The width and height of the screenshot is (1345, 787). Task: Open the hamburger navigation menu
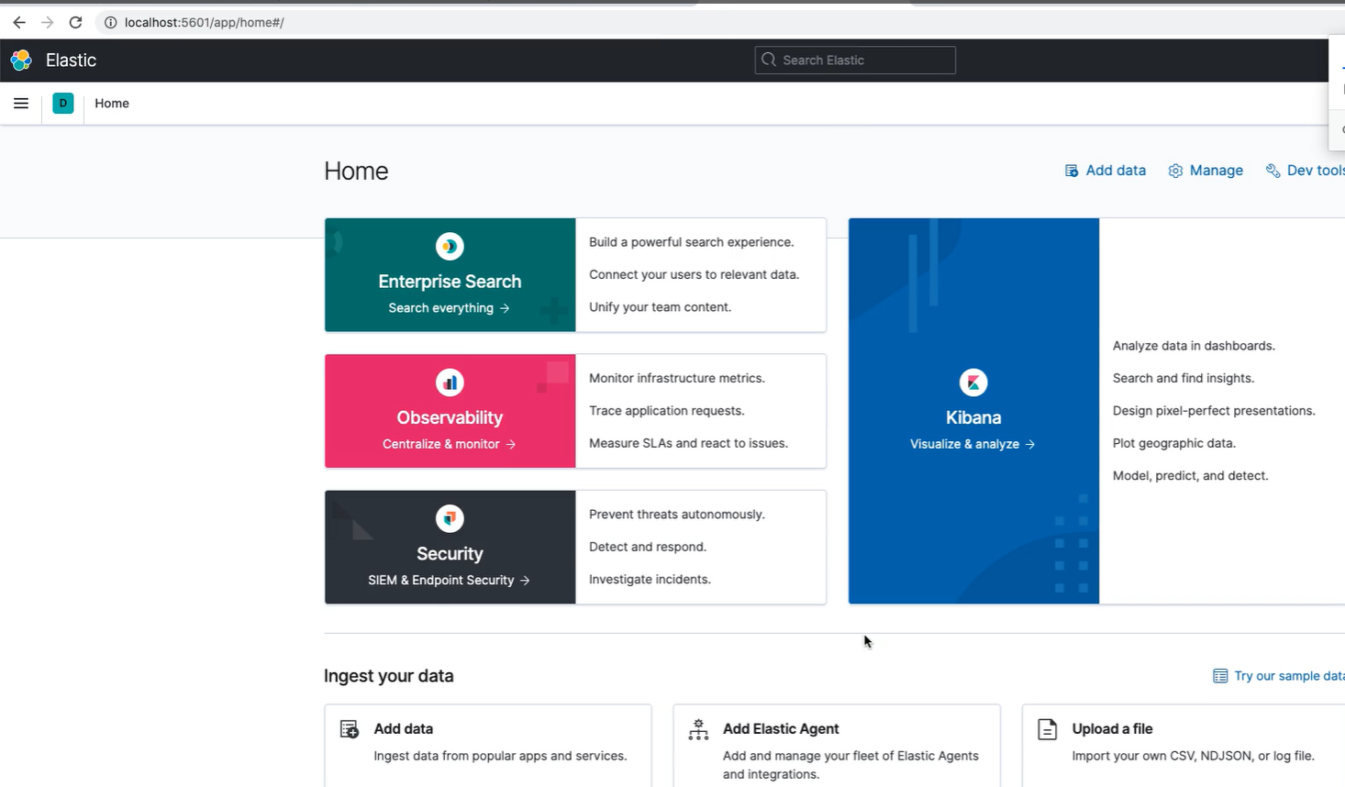tap(21, 104)
